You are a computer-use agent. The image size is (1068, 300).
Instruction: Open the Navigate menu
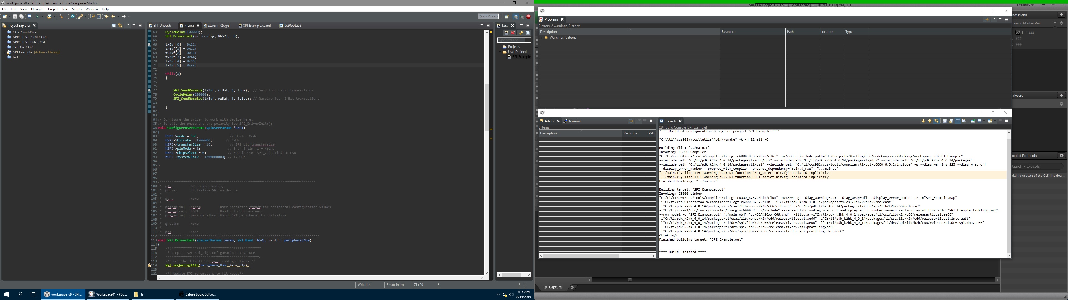point(37,9)
